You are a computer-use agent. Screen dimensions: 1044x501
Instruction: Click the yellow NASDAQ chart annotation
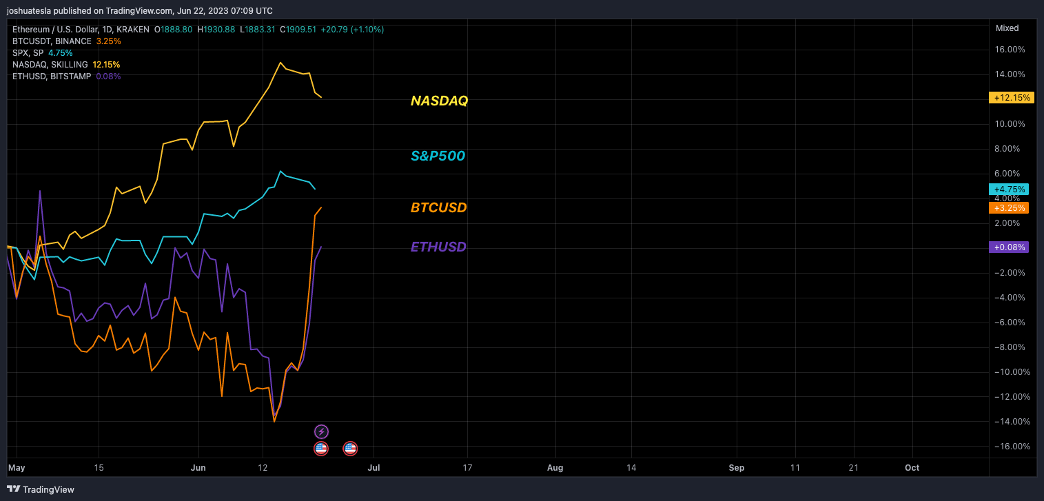coord(439,101)
